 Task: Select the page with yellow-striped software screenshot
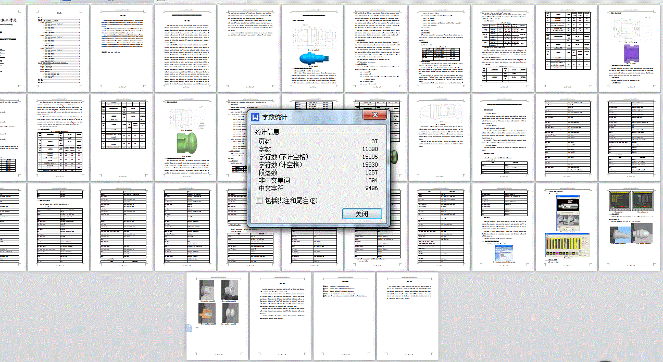point(566,227)
